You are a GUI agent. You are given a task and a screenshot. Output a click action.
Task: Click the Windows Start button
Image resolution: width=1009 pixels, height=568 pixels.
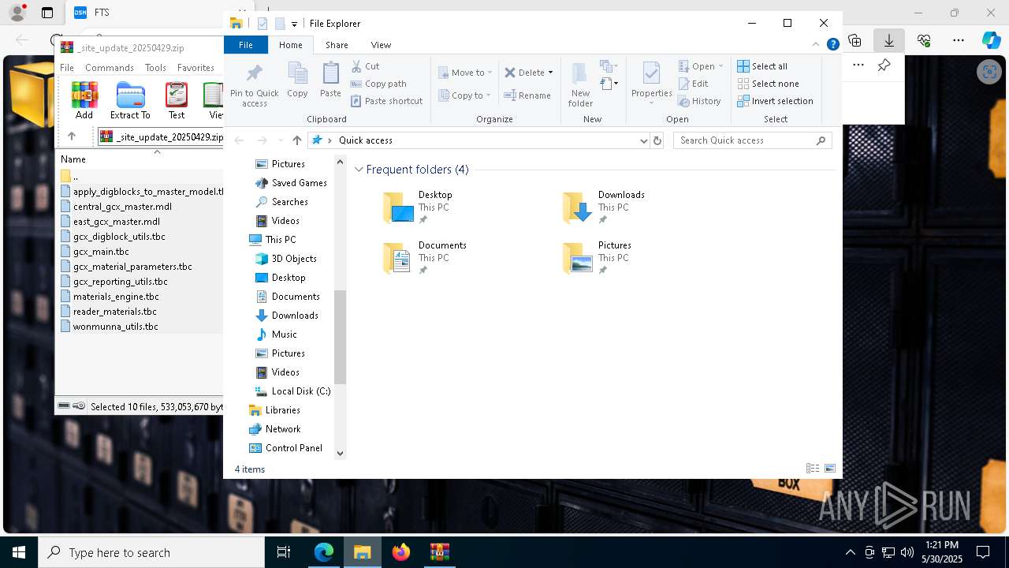[x=19, y=552]
